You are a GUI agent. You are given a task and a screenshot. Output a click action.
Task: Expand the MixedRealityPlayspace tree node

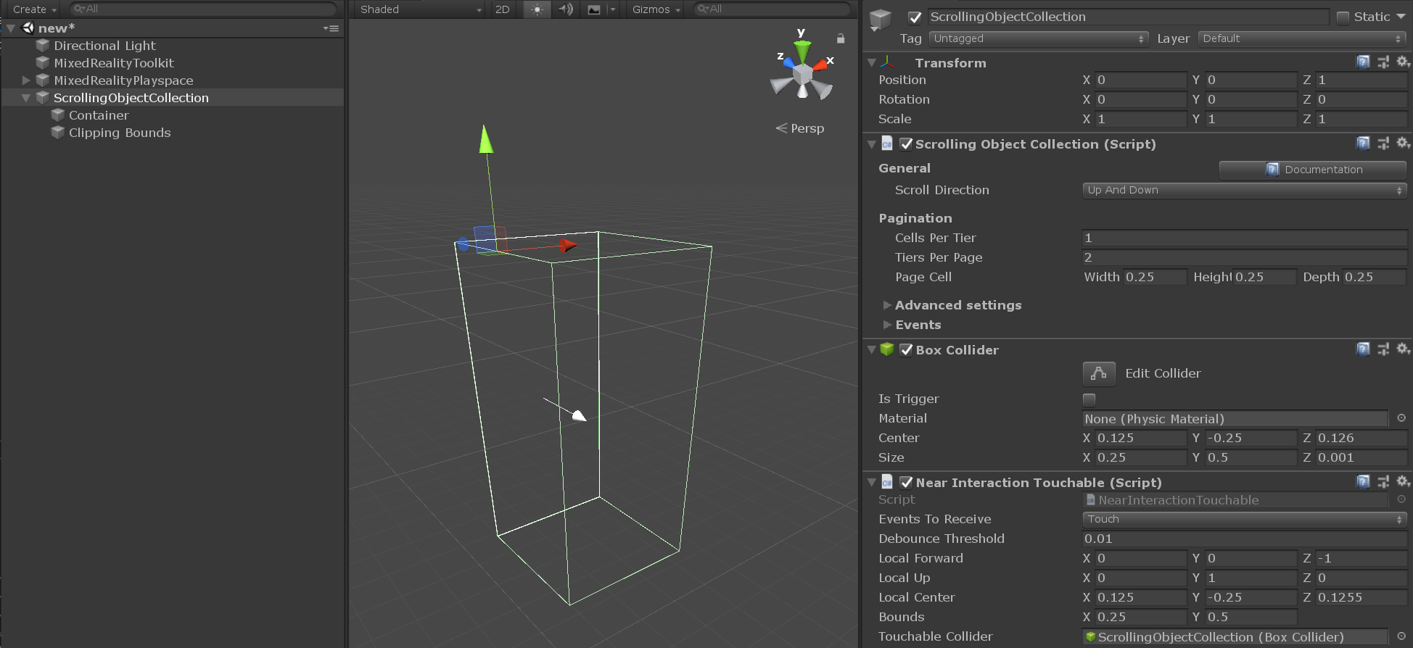[x=26, y=80]
